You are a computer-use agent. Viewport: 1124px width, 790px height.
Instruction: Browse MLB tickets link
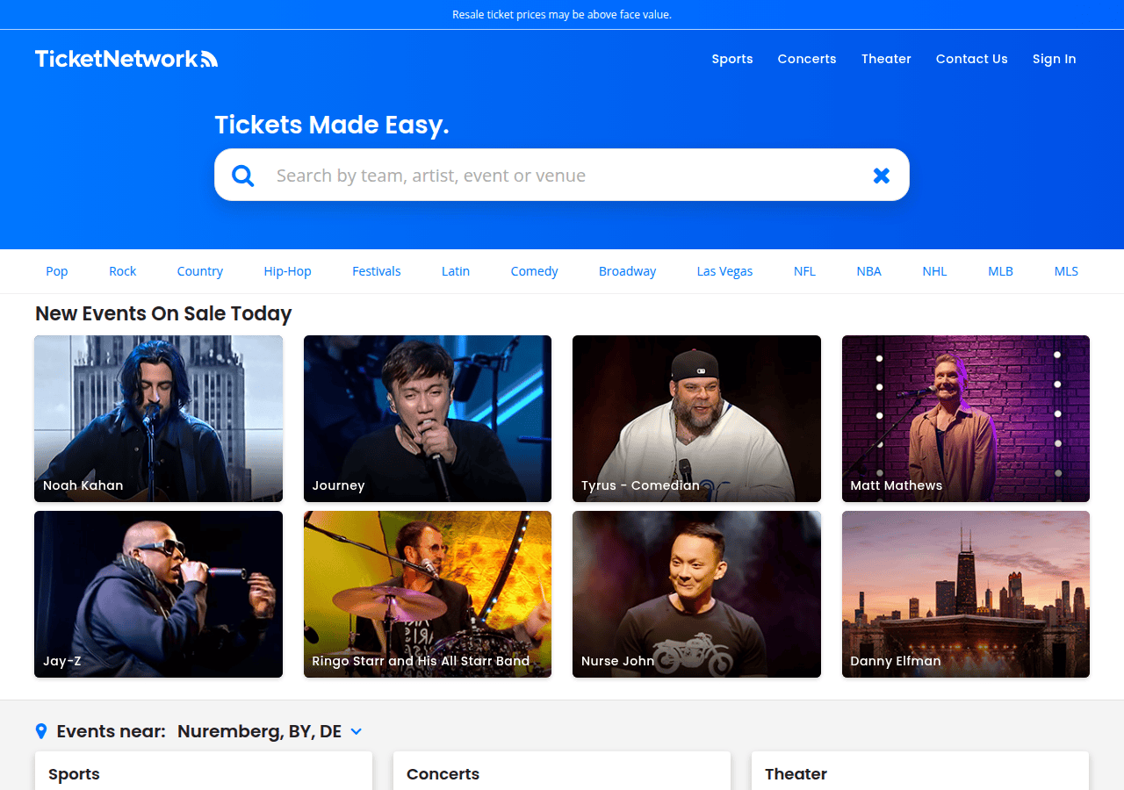click(1001, 271)
